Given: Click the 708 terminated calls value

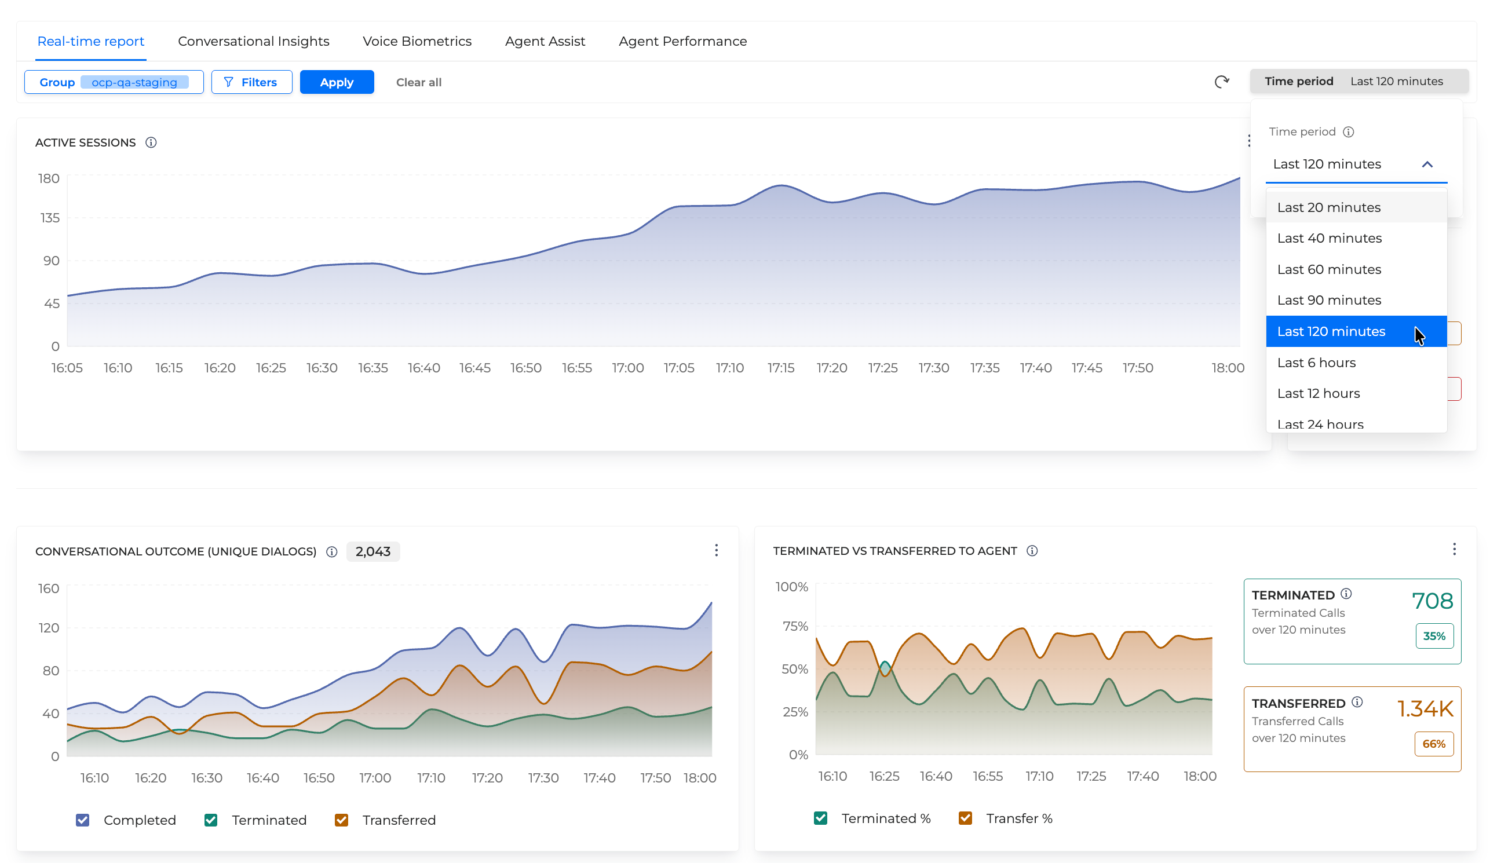Looking at the screenshot, I should click(1432, 601).
